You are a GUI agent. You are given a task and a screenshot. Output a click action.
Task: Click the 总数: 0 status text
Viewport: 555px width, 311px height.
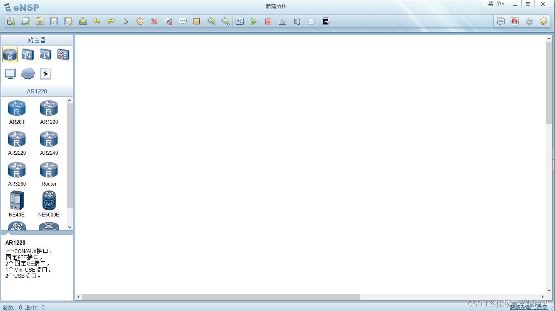coord(12,308)
